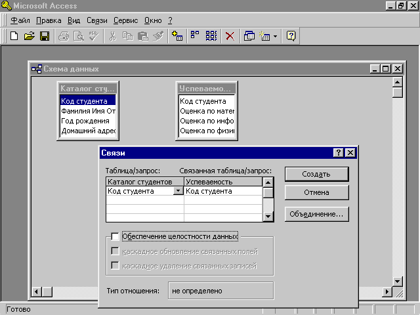Click the Каталог студентов header cell
This screenshot has height=315, width=420.
(x=145, y=182)
